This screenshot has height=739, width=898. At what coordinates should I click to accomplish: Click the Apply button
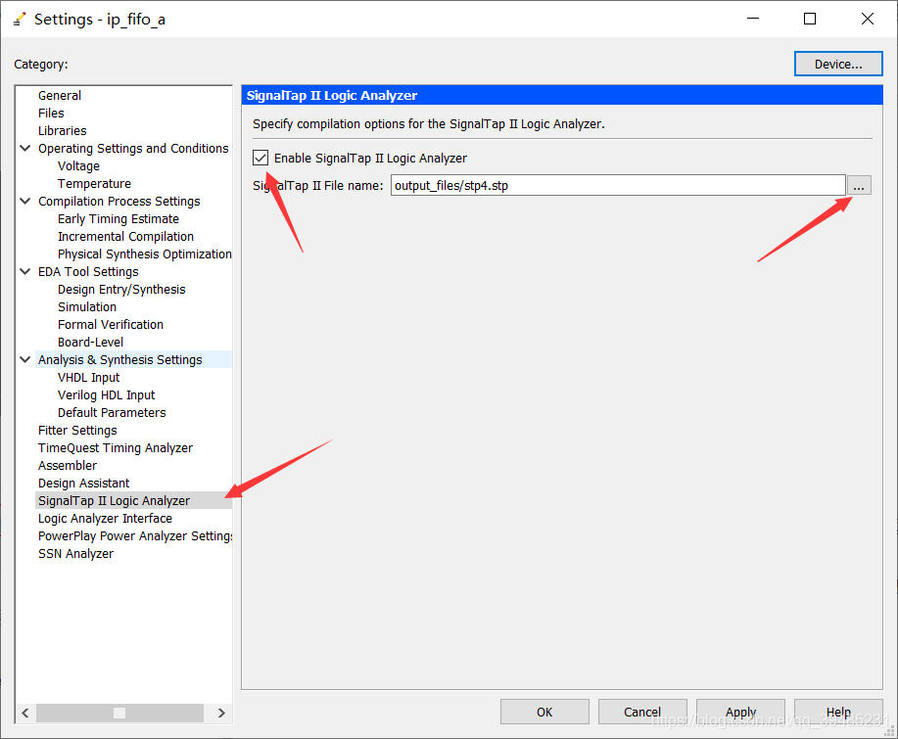coord(740,712)
